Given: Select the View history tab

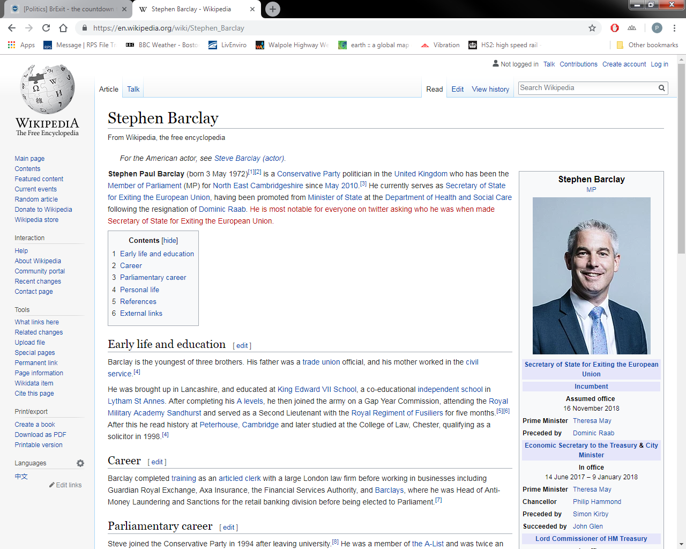Looking at the screenshot, I should point(490,90).
